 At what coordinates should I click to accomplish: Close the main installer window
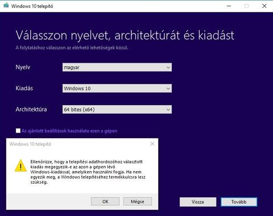[264, 6]
